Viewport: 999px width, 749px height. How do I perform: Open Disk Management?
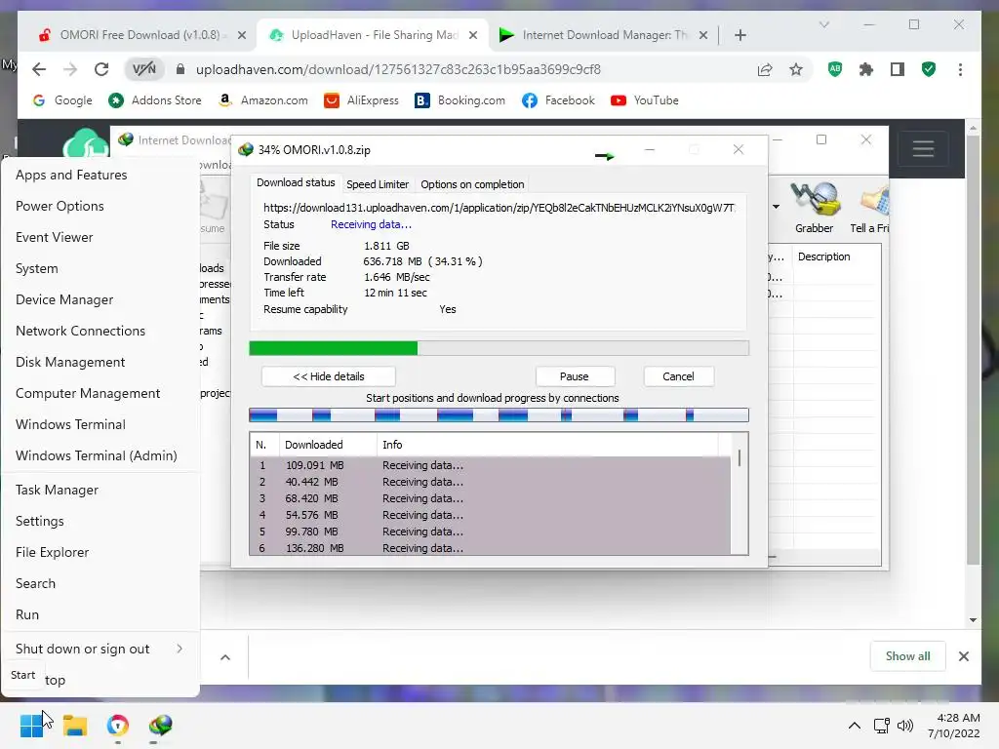coord(70,362)
